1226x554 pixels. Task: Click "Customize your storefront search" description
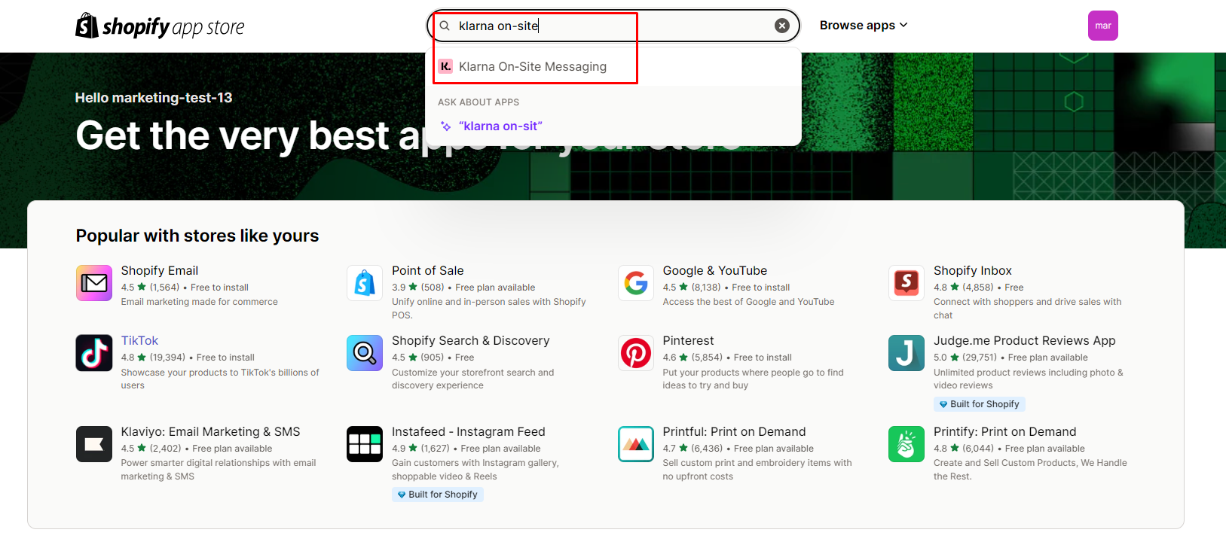coord(473,379)
